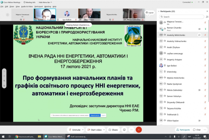Select Viktor Kaplun's video thumbnail
Viewport: 209px width, 140px height.
[x=89, y=15]
